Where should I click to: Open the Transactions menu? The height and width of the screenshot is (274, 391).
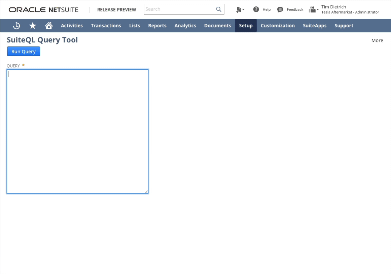coord(106,26)
